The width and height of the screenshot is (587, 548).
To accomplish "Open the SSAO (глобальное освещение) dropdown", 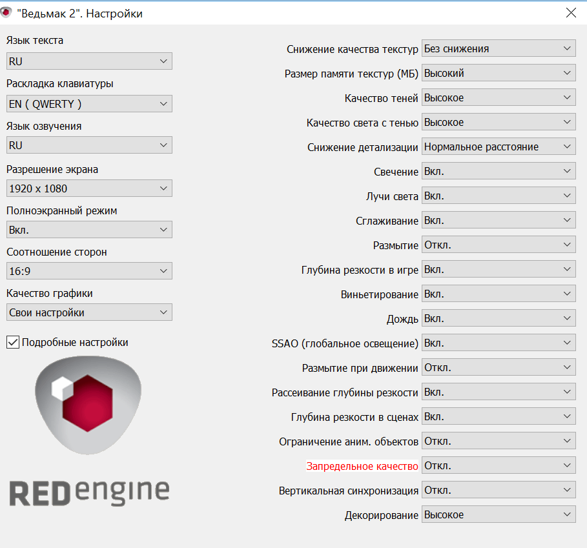I will 499,343.
